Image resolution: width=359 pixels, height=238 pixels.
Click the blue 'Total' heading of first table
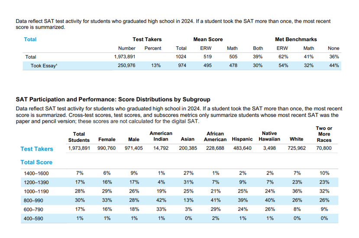[x=30, y=39]
